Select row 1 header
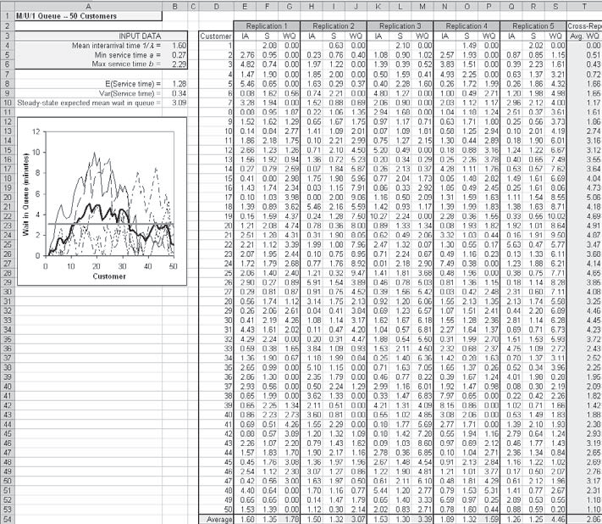 [8, 16]
